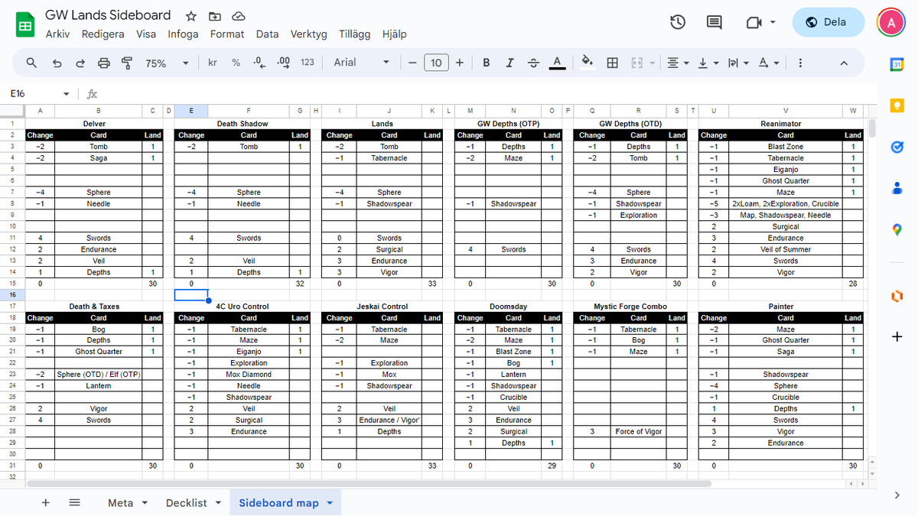Show the all sheets list
The height and width of the screenshot is (516, 918).
pos(74,502)
